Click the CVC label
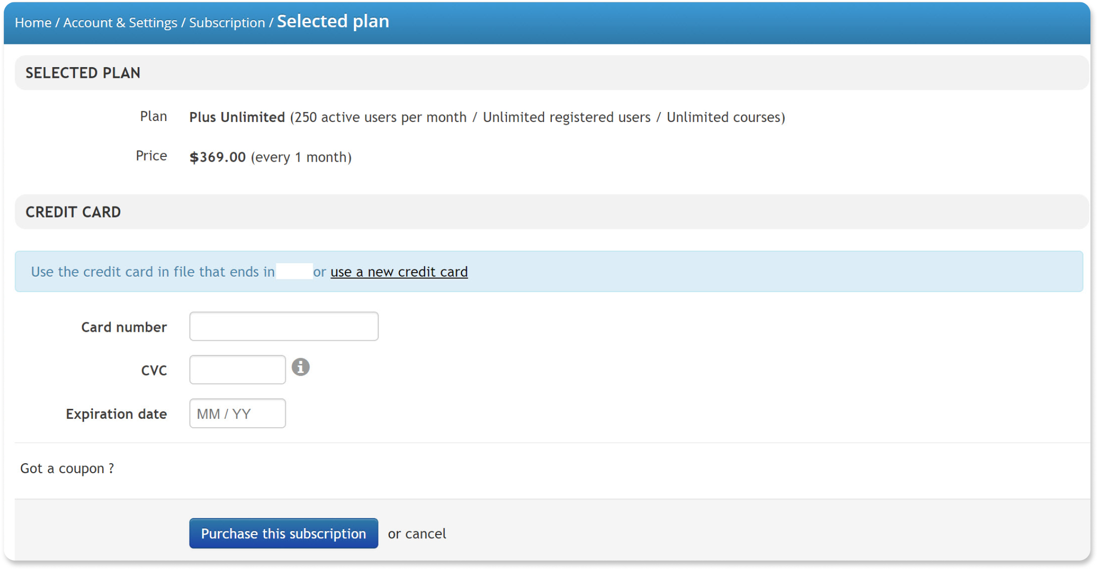Viewport: 1098px width, 570px height. pos(154,371)
